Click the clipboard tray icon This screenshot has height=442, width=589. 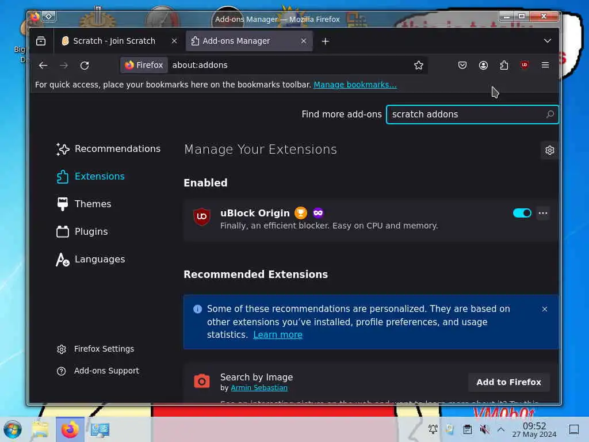[467, 429]
